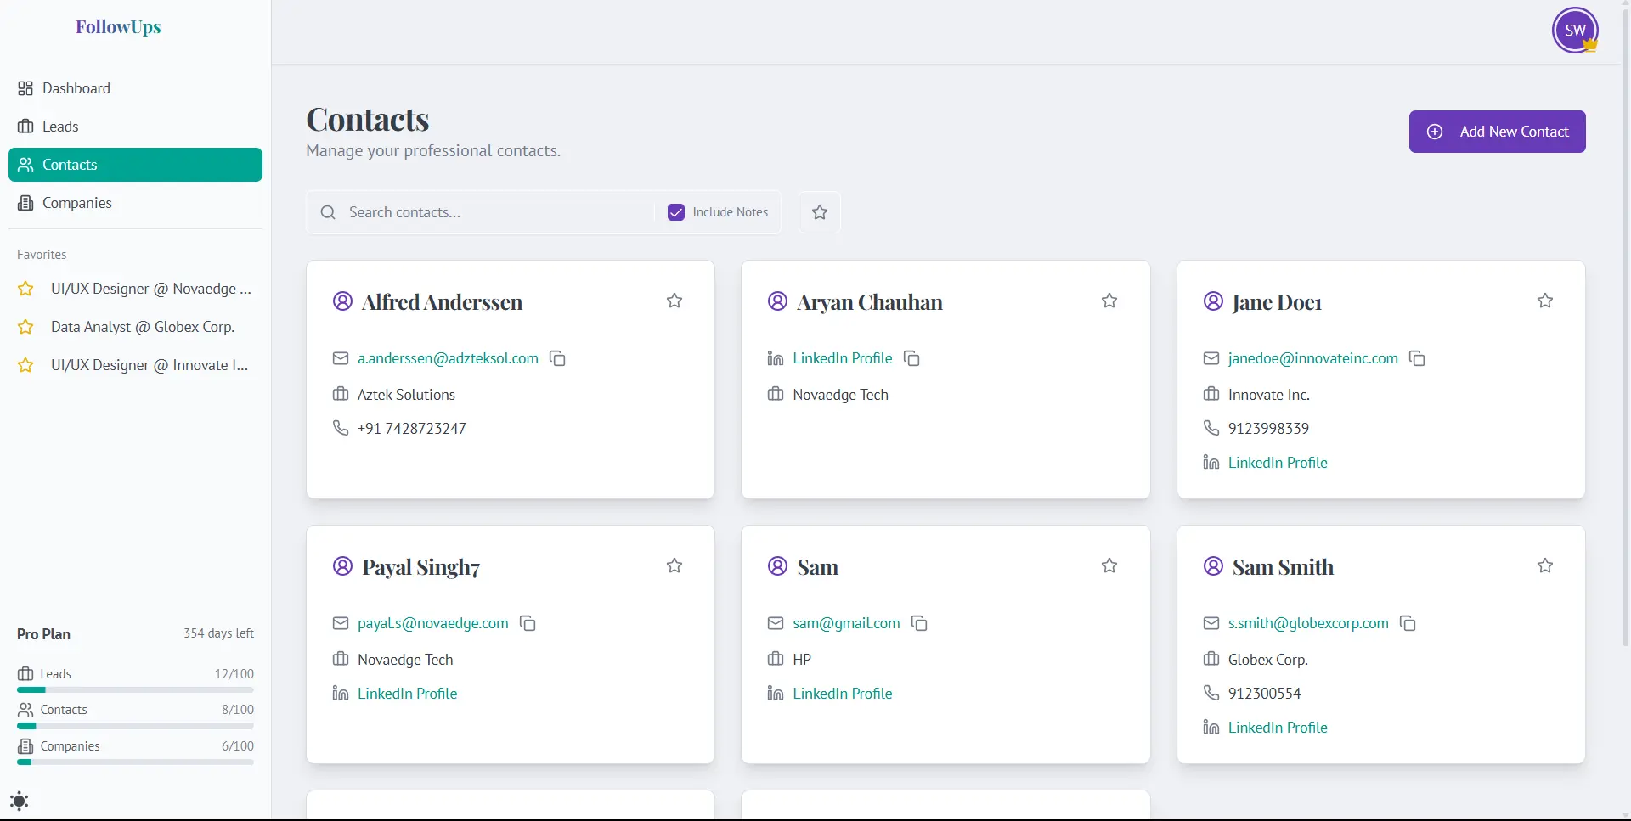Image resolution: width=1631 pixels, height=821 pixels.
Task: Open the Sam Smith contact name
Action: [x=1283, y=567]
